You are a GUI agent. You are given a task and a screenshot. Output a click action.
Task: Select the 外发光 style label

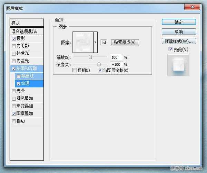(x=22, y=53)
